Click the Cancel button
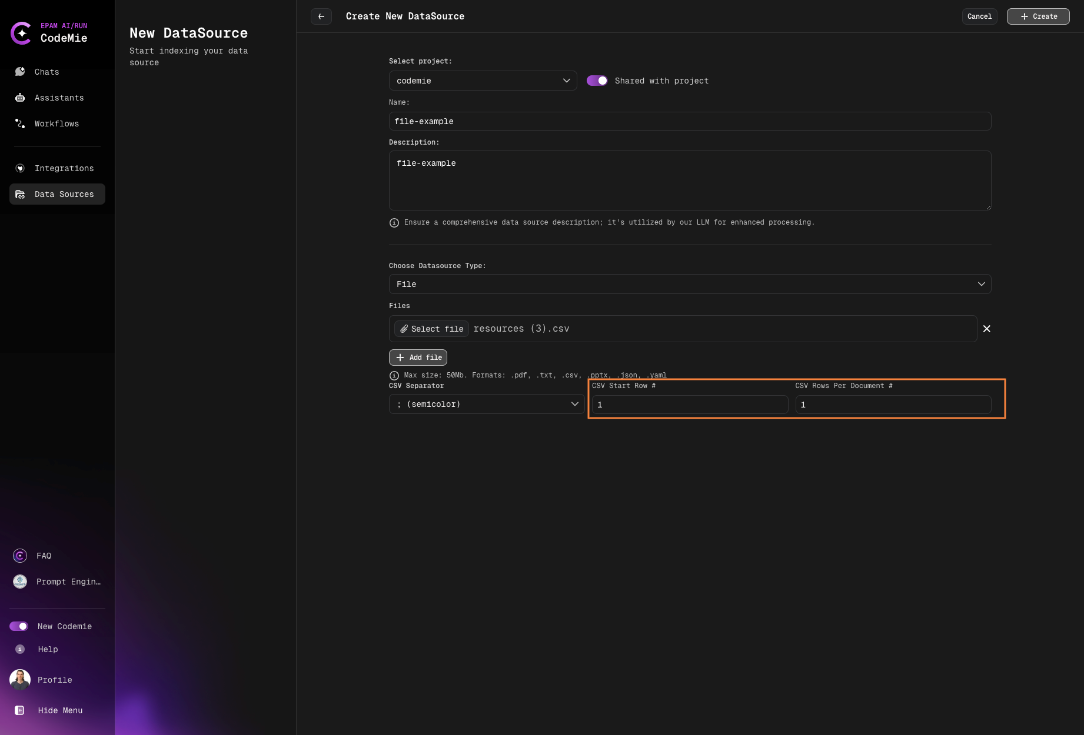Viewport: 1084px width, 735px height. [979, 16]
